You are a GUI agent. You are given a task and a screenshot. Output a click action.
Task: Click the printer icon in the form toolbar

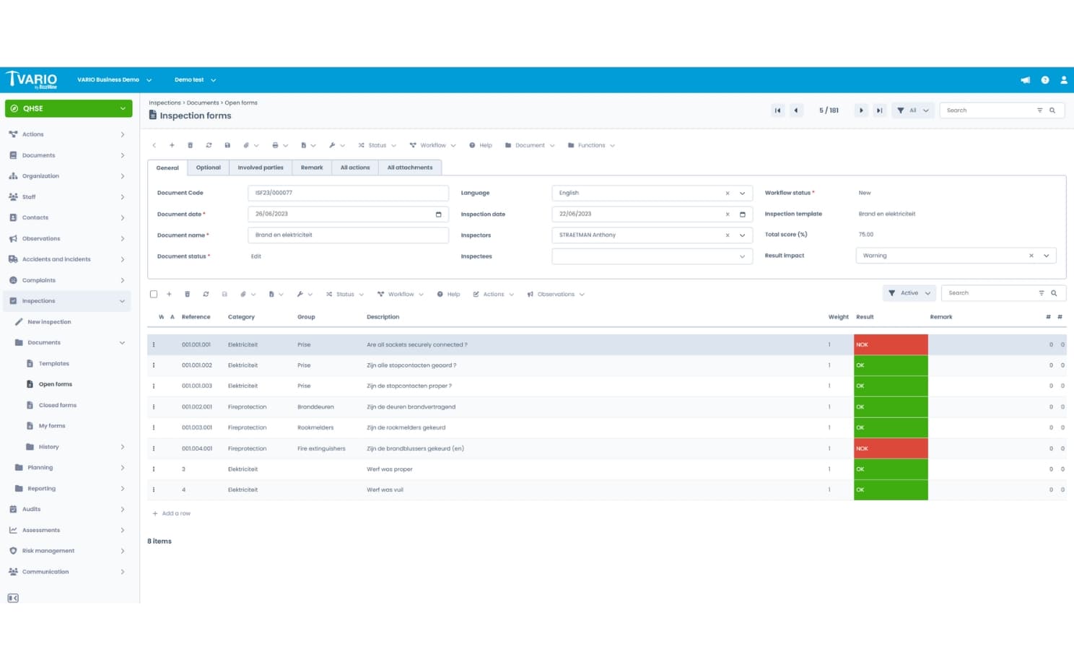pyautogui.click(x=275, y=146)
